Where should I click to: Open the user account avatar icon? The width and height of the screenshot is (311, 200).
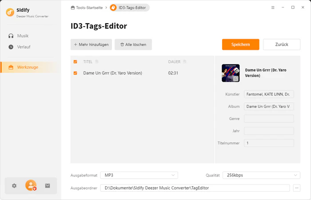point(31,185)
